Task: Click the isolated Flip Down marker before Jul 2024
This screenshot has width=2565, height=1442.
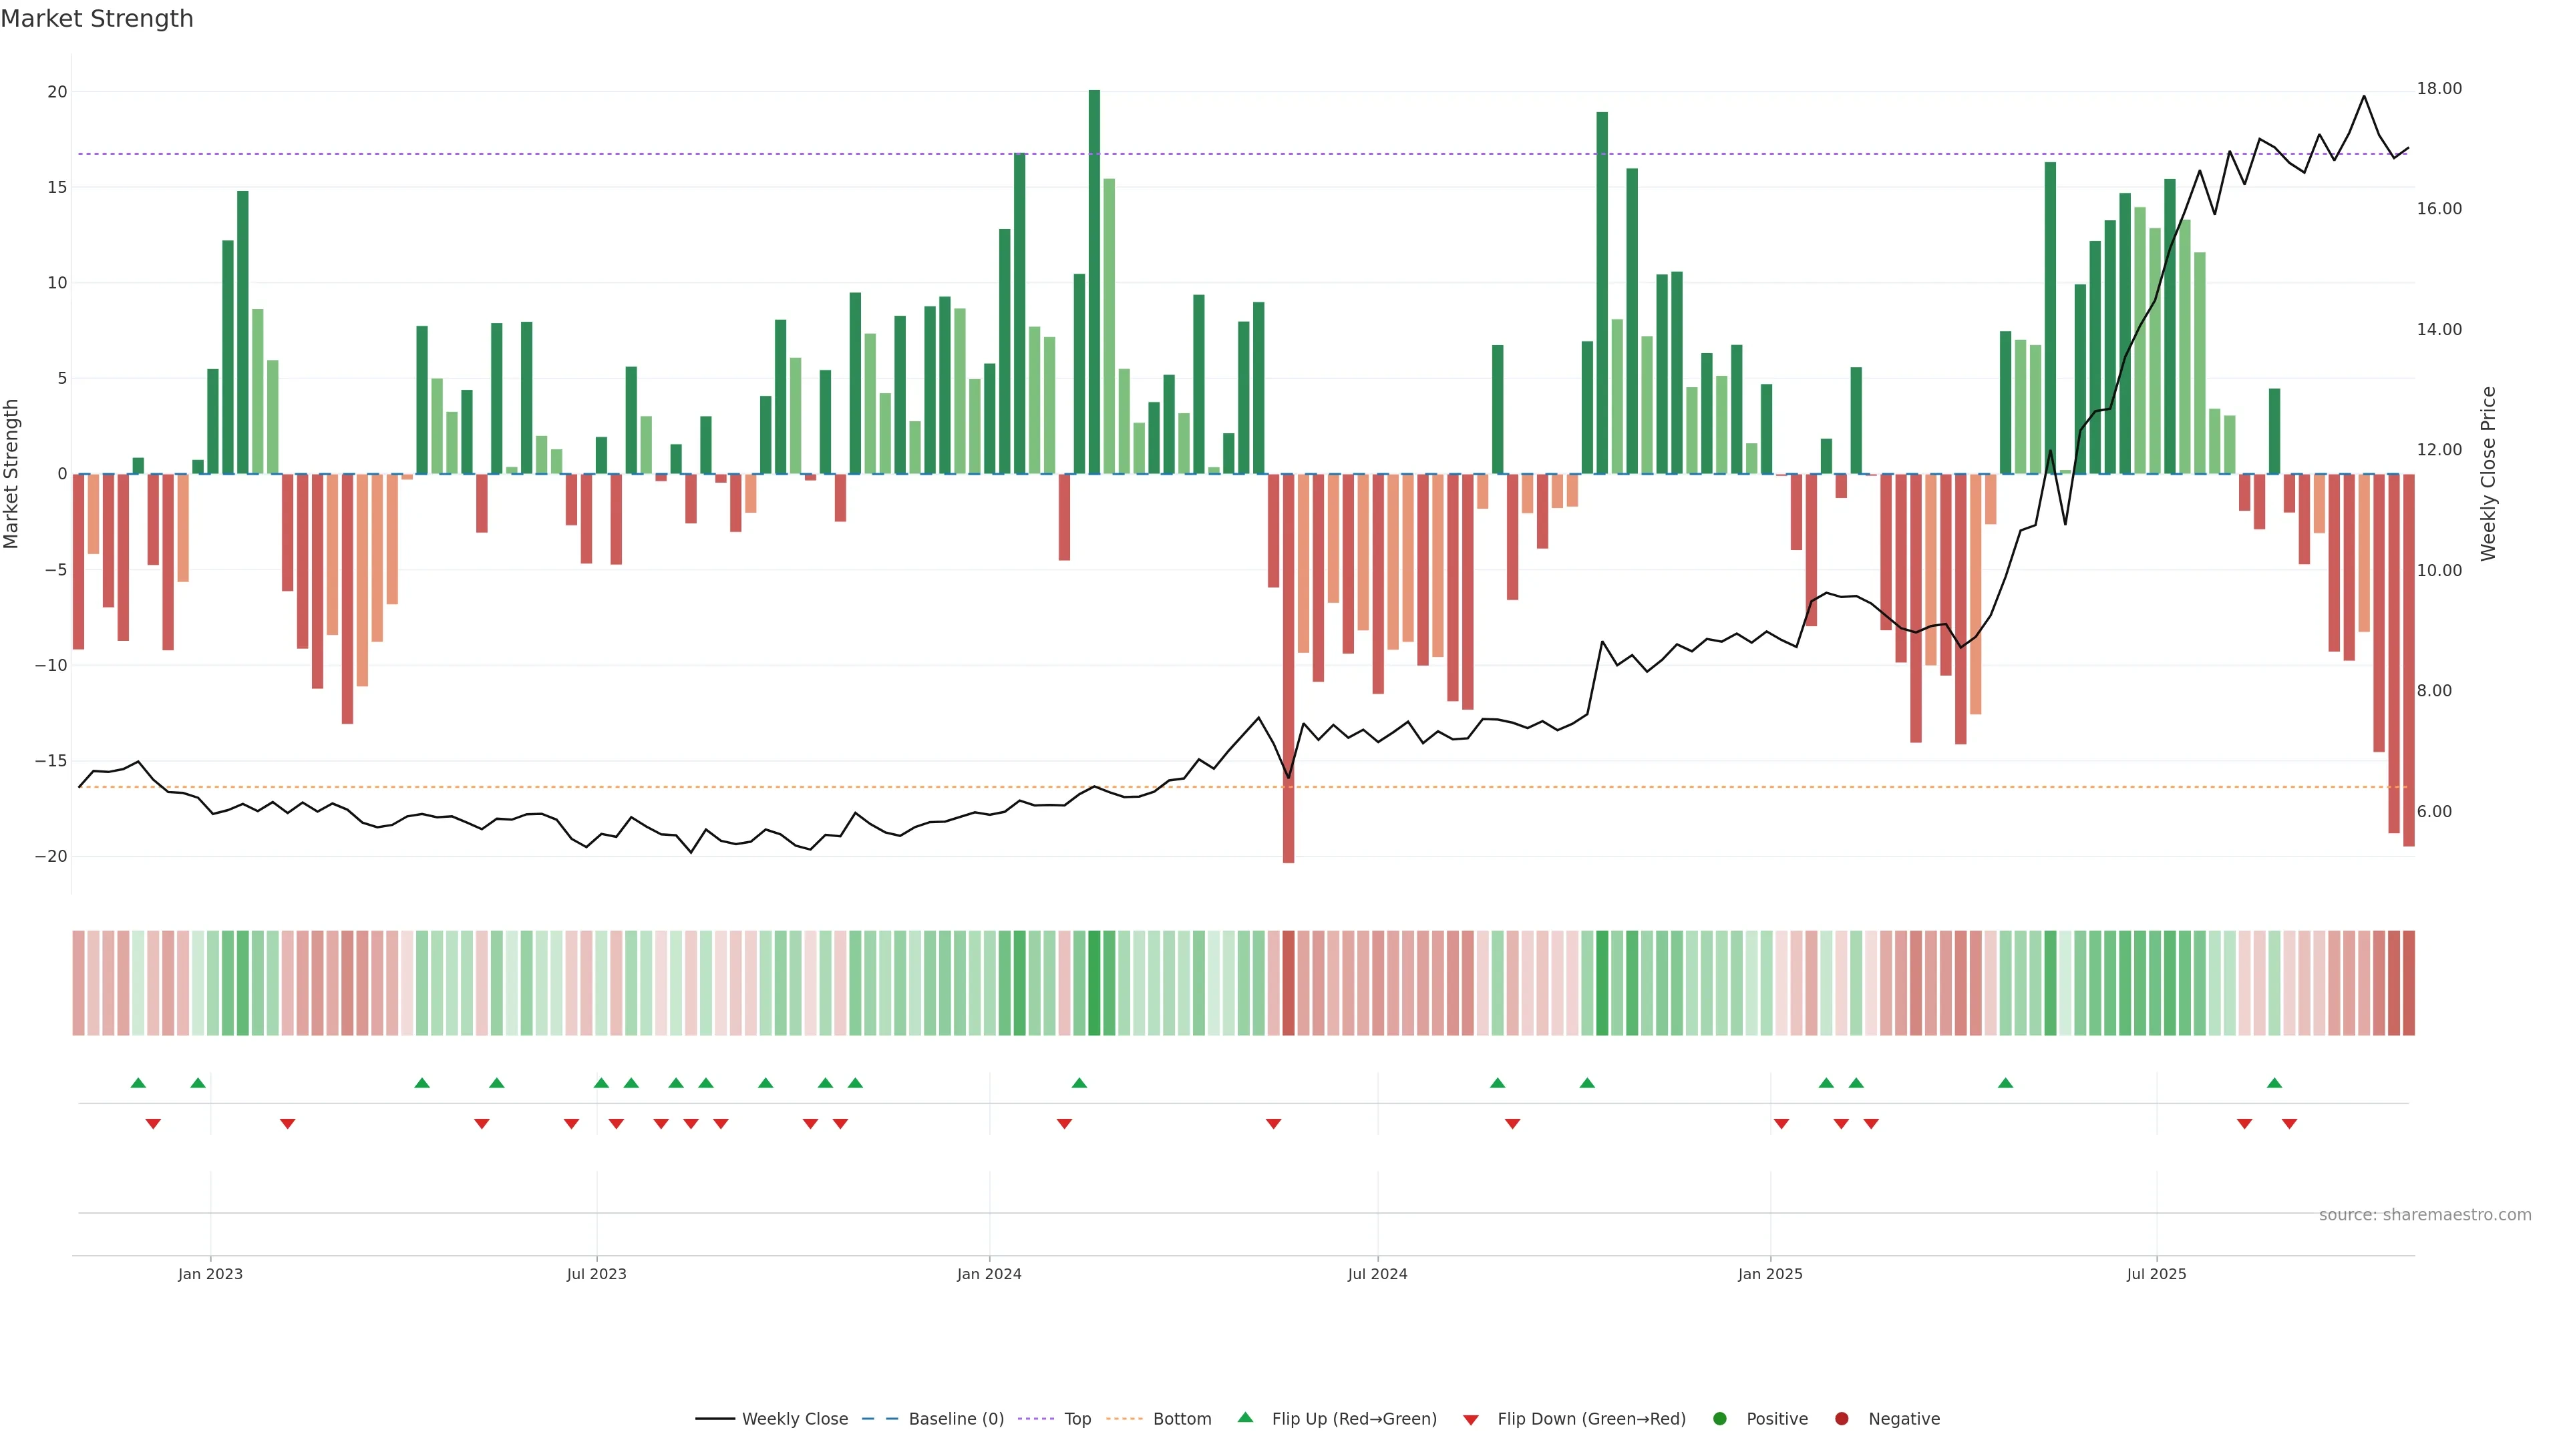Action: coord(1274,1124)
